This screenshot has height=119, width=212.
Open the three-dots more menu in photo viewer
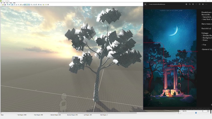point(206,4)
